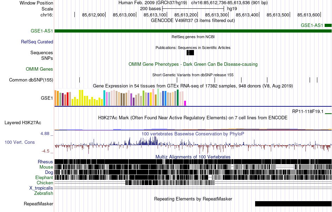Viewport: 332px width, 212px height.
Task: Click the 85,613,600 ruler coordinate
Action: click(x=309, y=15)
